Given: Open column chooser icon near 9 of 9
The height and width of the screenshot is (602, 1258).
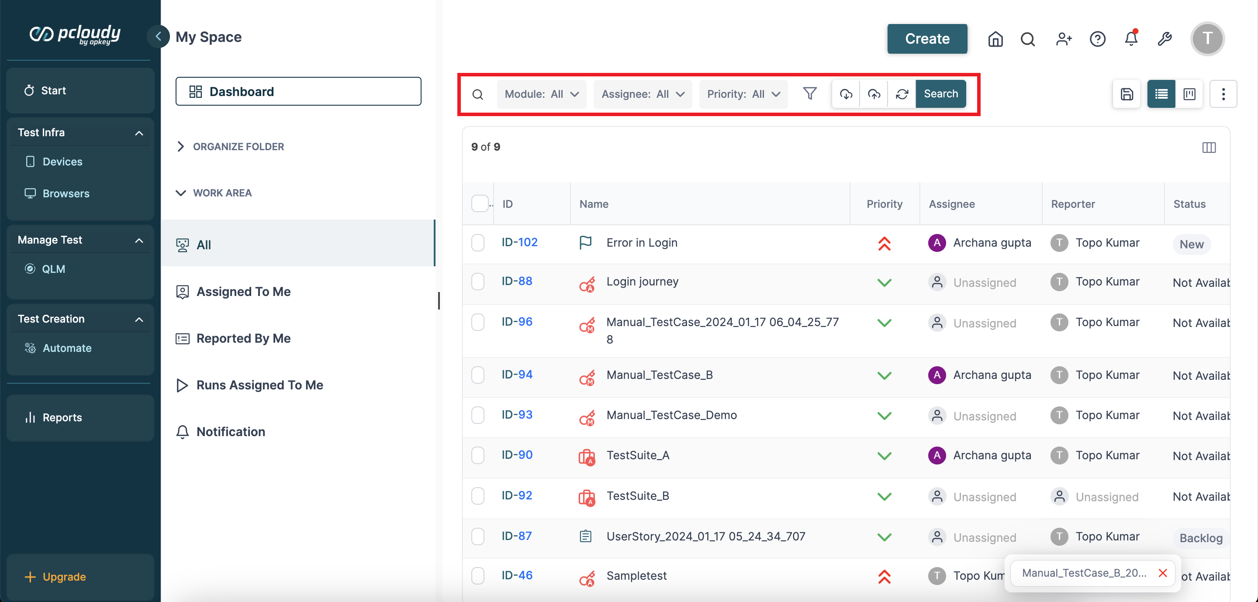Looking at the screenshot, I should pyautogui.click(x=1209, y=148).
